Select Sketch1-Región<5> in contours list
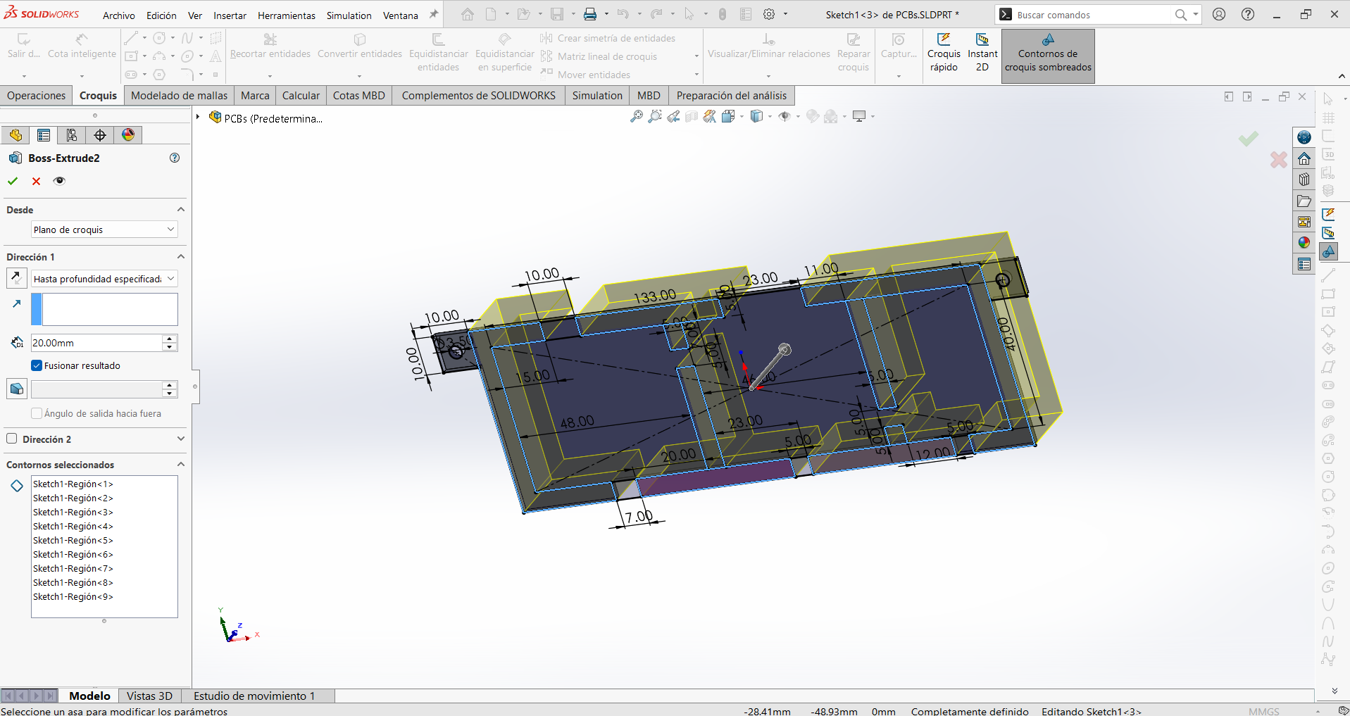The image size is (1350, 716). click(x=73, y=540)
